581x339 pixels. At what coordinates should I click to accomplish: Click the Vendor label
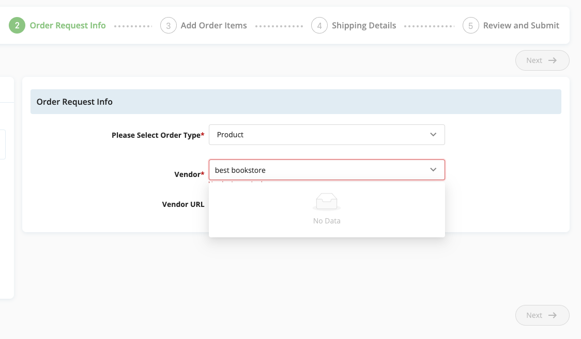click(x=189, y=174)
